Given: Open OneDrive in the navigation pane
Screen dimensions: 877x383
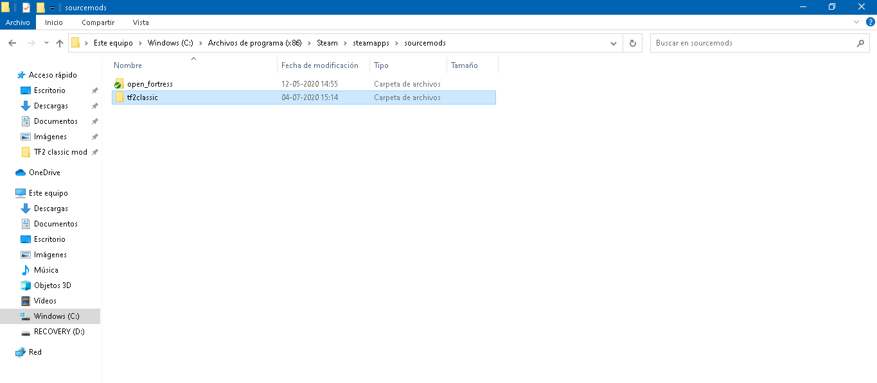Looking at the screenshot, I should pyautogui.click(x=44, y=173).
